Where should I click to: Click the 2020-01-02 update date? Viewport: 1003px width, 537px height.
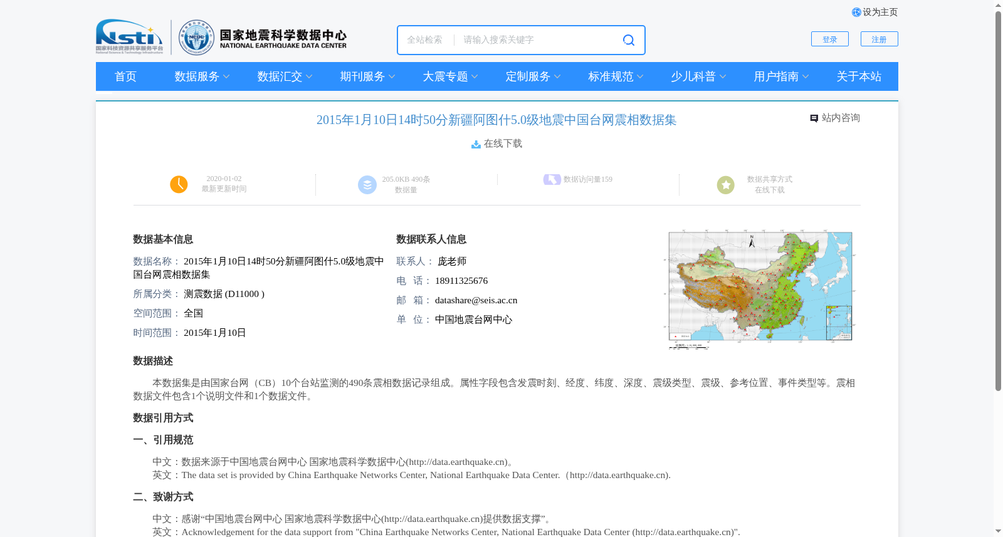(x=224, y=179)
